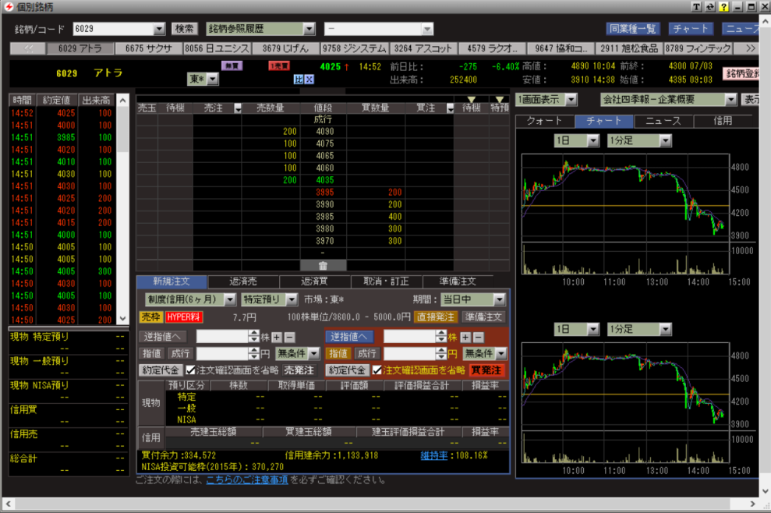Screen dimensions: 771x513
Task: Click the next-stocks arrow in the stock strip
Action: coord(751,48)
